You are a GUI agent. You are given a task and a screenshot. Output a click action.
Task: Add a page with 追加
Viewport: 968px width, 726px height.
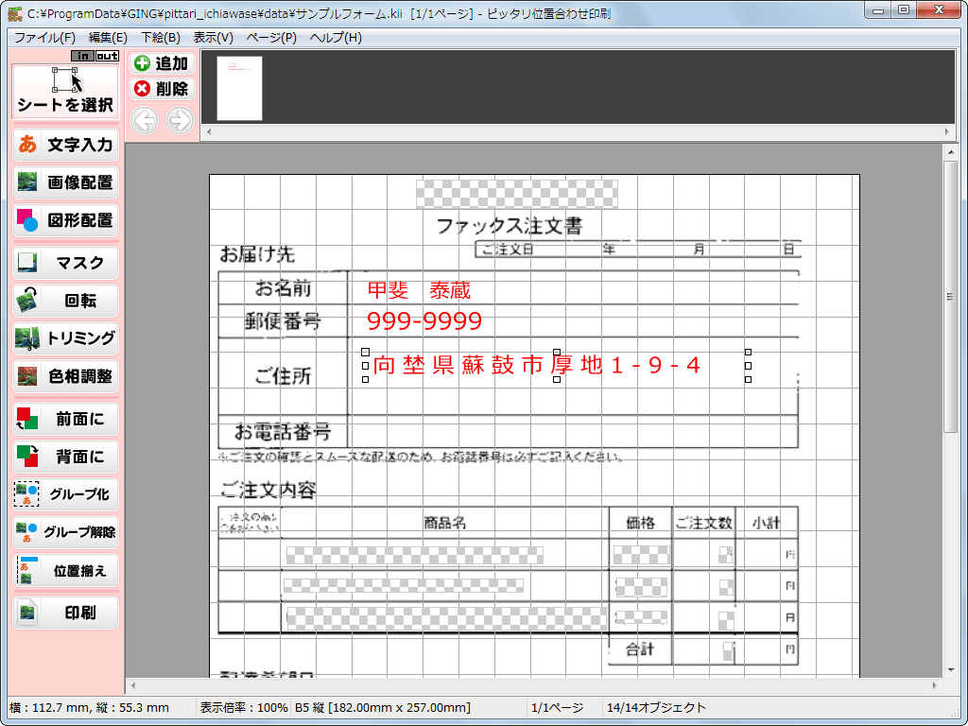[x=162, y=63]
